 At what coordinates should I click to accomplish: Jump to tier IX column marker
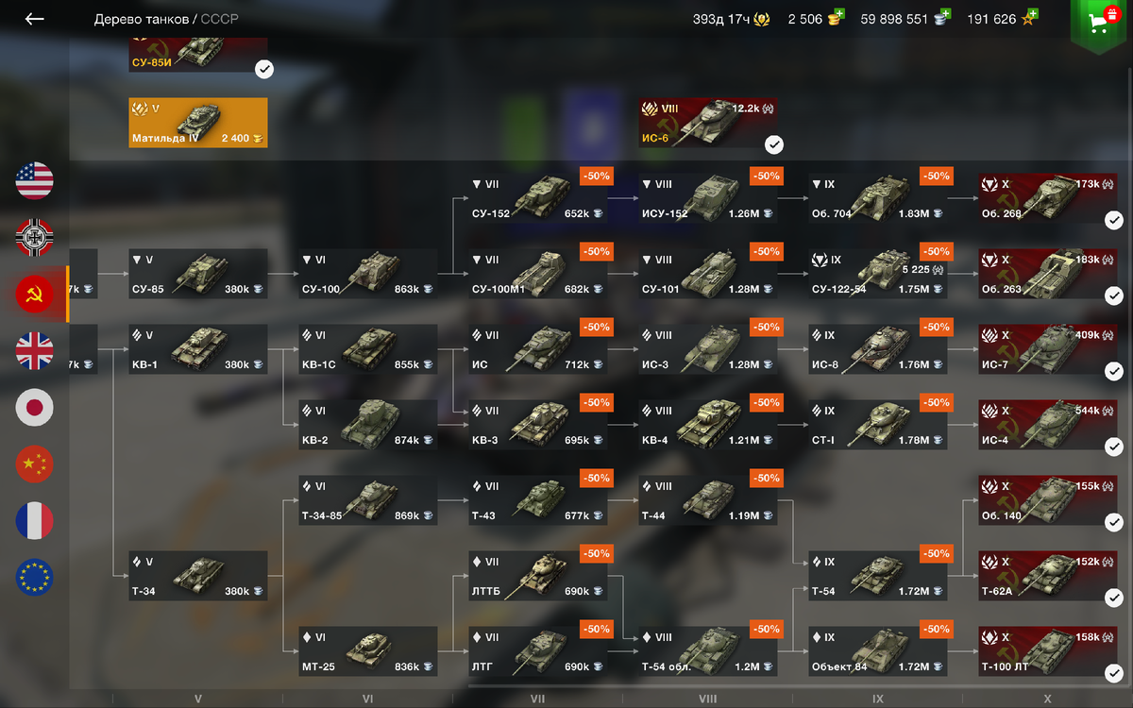(878, 700)
